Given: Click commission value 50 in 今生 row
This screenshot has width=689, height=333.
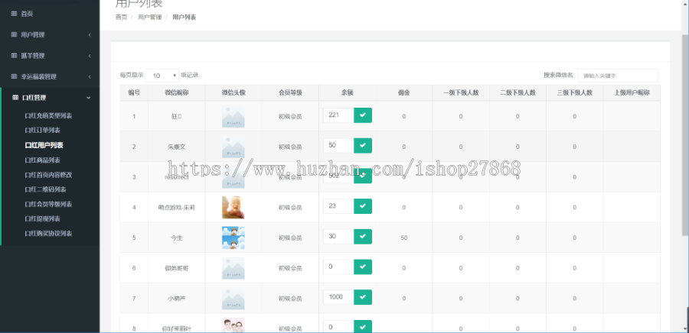Looking at the screenshot, I should (x=403, y=238).
